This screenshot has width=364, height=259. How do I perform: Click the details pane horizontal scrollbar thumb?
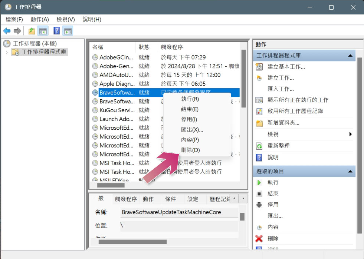[132, 242]
